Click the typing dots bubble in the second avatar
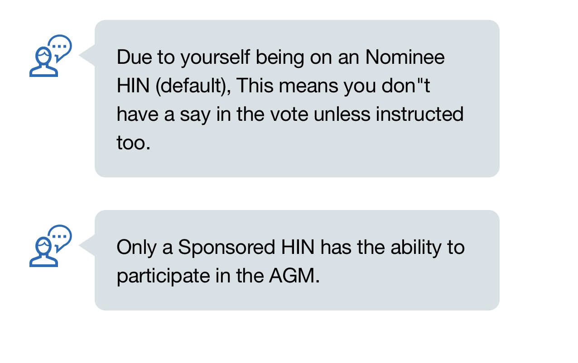578x363 pixels. coord(60,236)
